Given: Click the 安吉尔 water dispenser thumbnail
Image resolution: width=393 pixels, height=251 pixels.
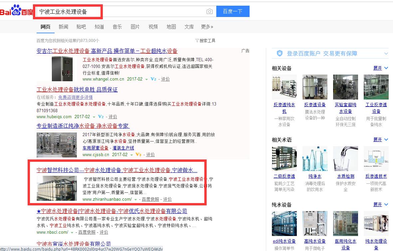Looking at the screenshot, I should coord(62,69).
